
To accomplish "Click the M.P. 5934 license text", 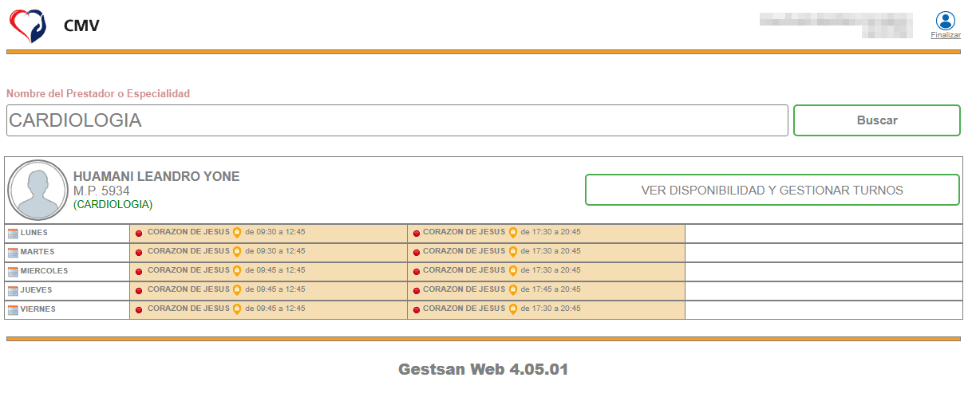I will tap(101, 191).
